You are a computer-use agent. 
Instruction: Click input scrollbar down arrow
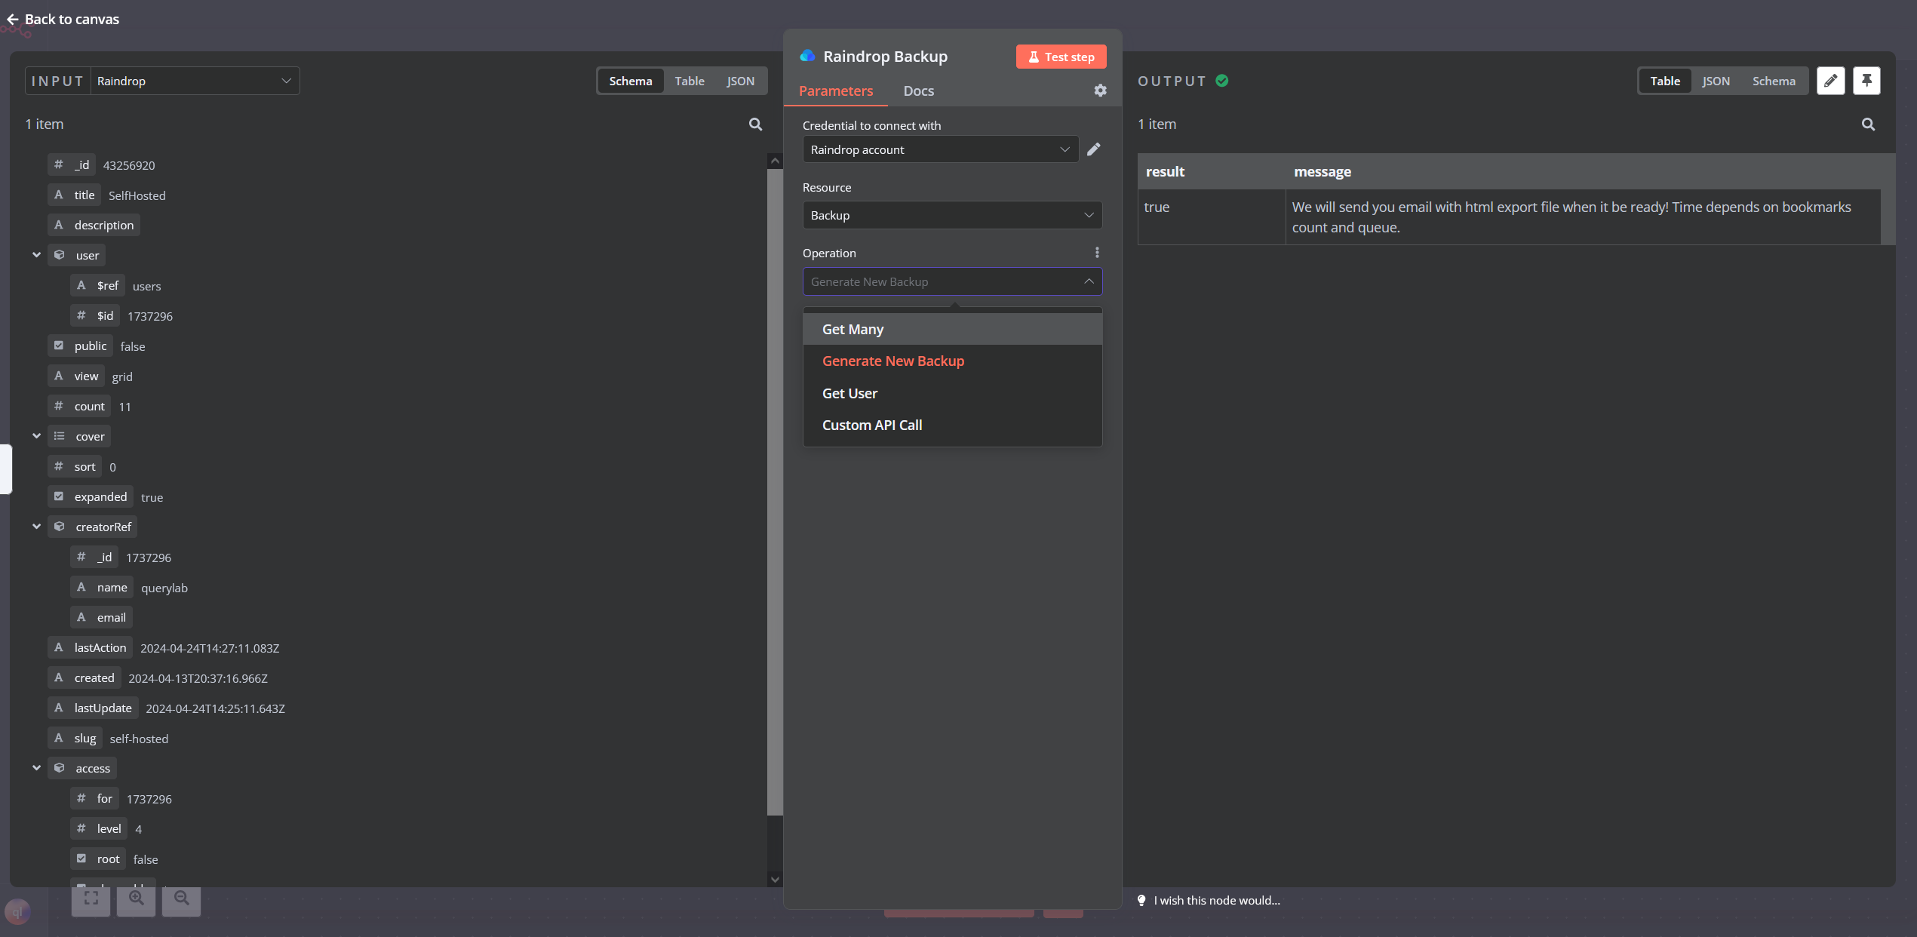tap(774, 879)
